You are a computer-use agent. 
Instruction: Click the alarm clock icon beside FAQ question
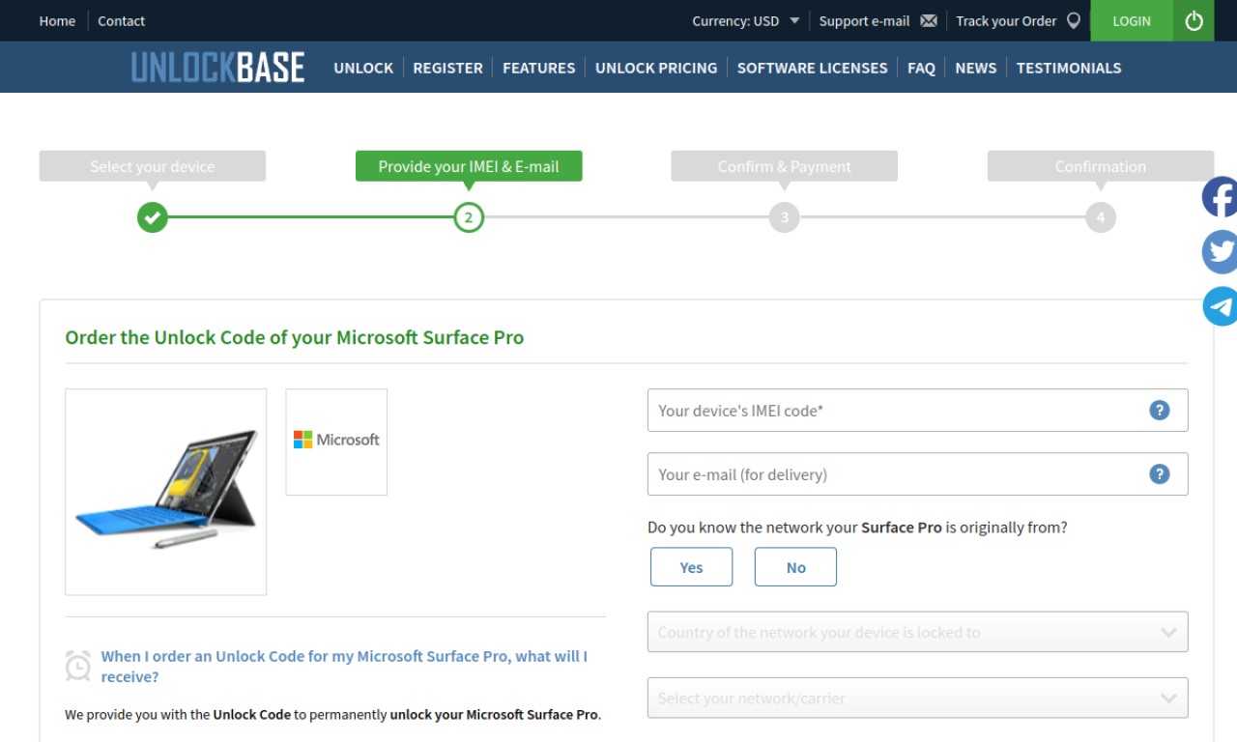click(78, 666)
